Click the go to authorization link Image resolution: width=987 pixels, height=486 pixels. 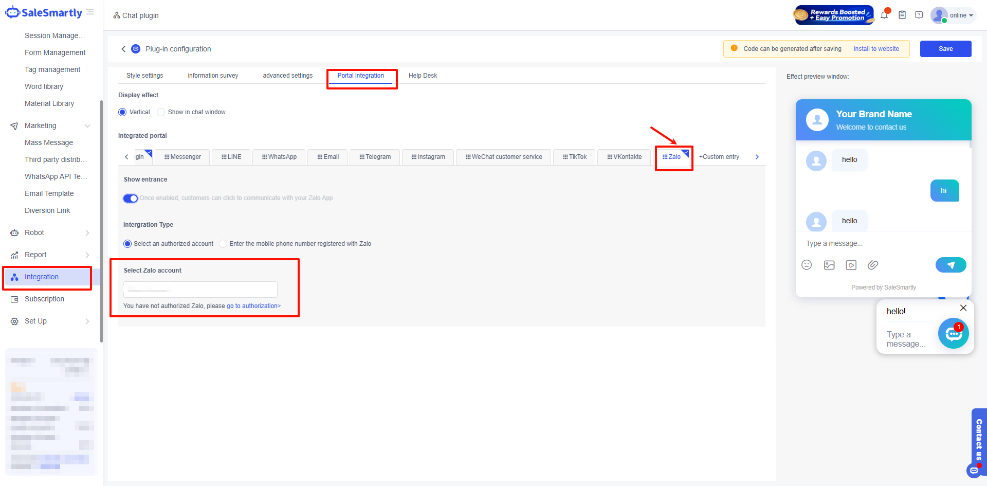[x=253, y=306]
